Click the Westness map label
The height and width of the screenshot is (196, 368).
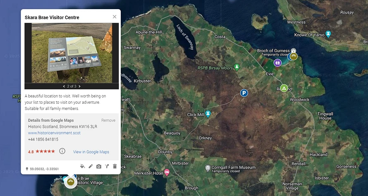pos(296,22)
